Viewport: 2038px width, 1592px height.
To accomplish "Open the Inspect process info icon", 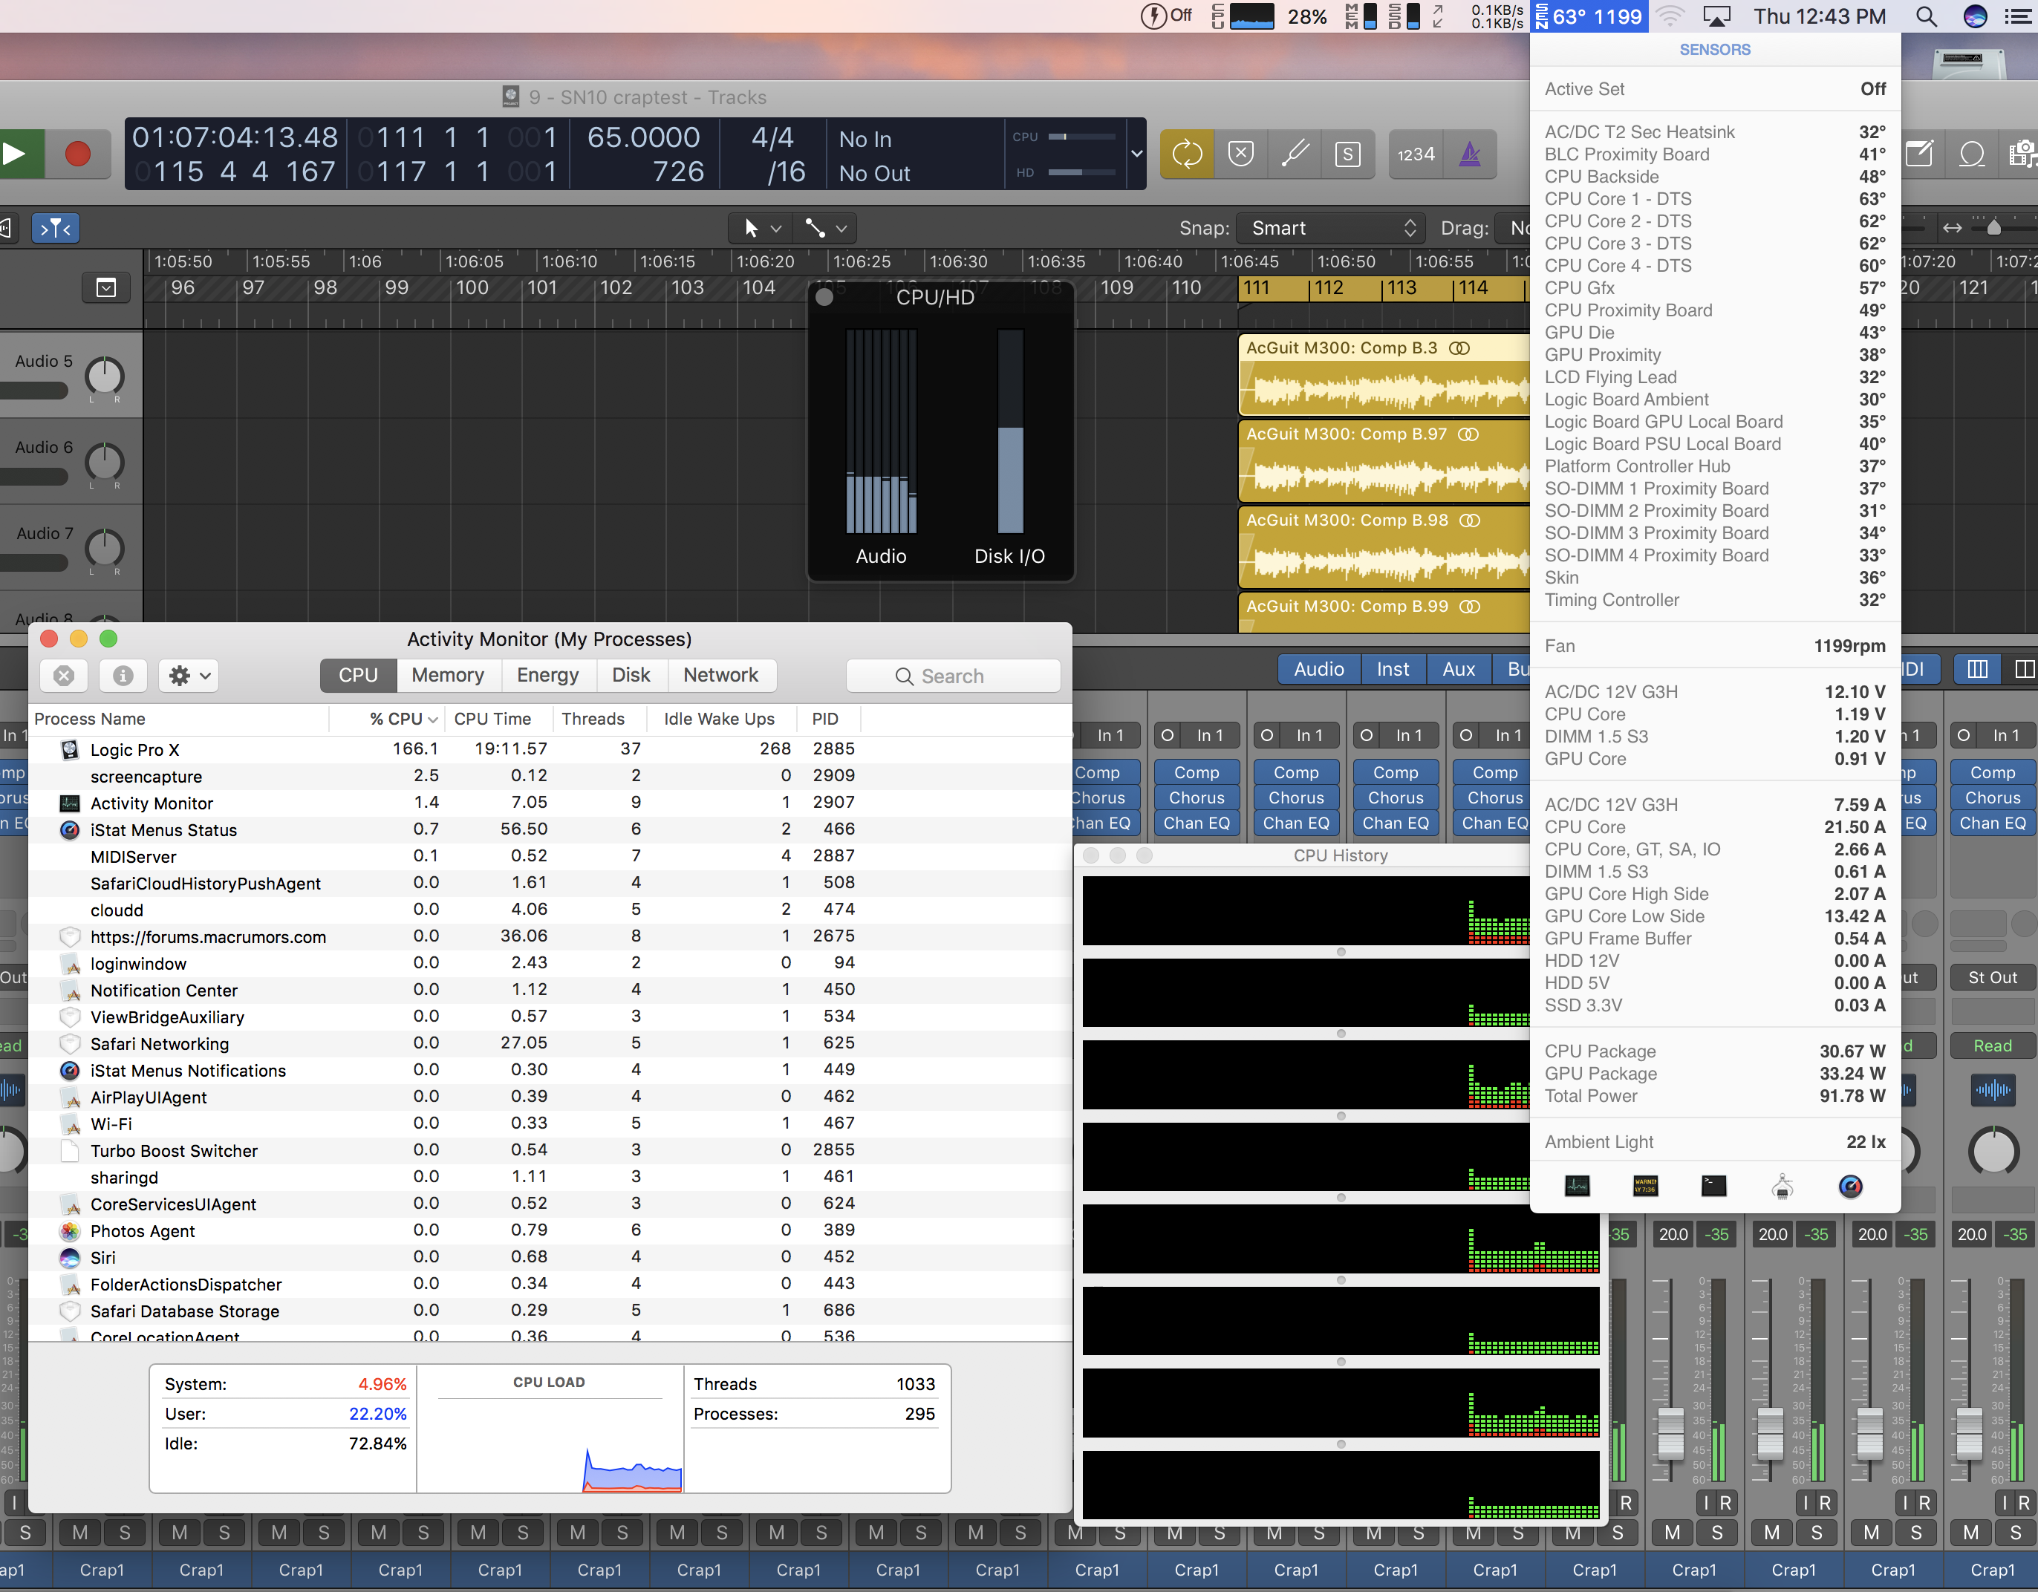I will click(x=123, y=675).
